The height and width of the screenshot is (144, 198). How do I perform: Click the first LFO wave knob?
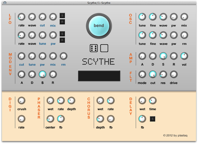(x=32, y=17)
